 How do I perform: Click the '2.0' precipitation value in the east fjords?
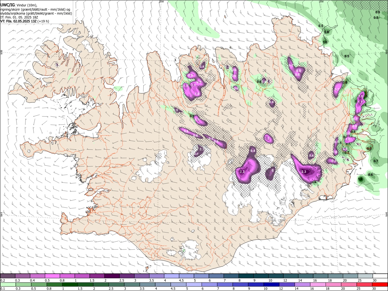tap(361, 96)
